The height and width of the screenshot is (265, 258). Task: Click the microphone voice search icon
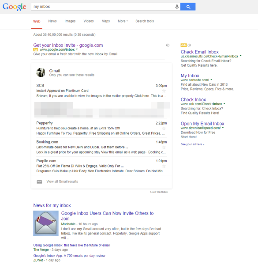177,7
